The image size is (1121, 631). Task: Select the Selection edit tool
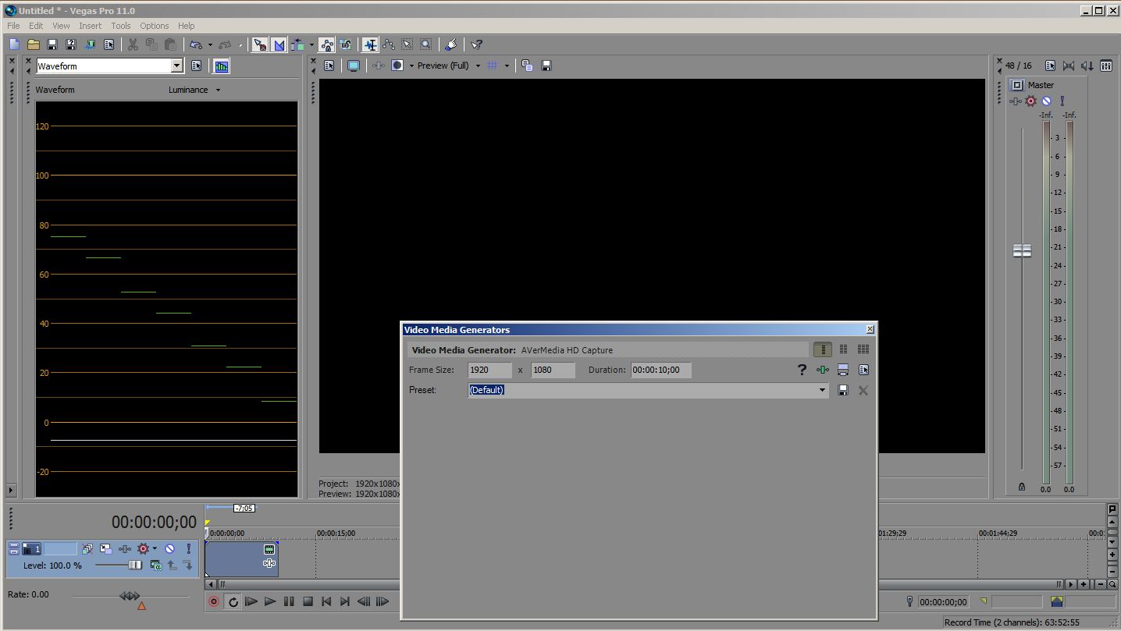click(407, 44)
